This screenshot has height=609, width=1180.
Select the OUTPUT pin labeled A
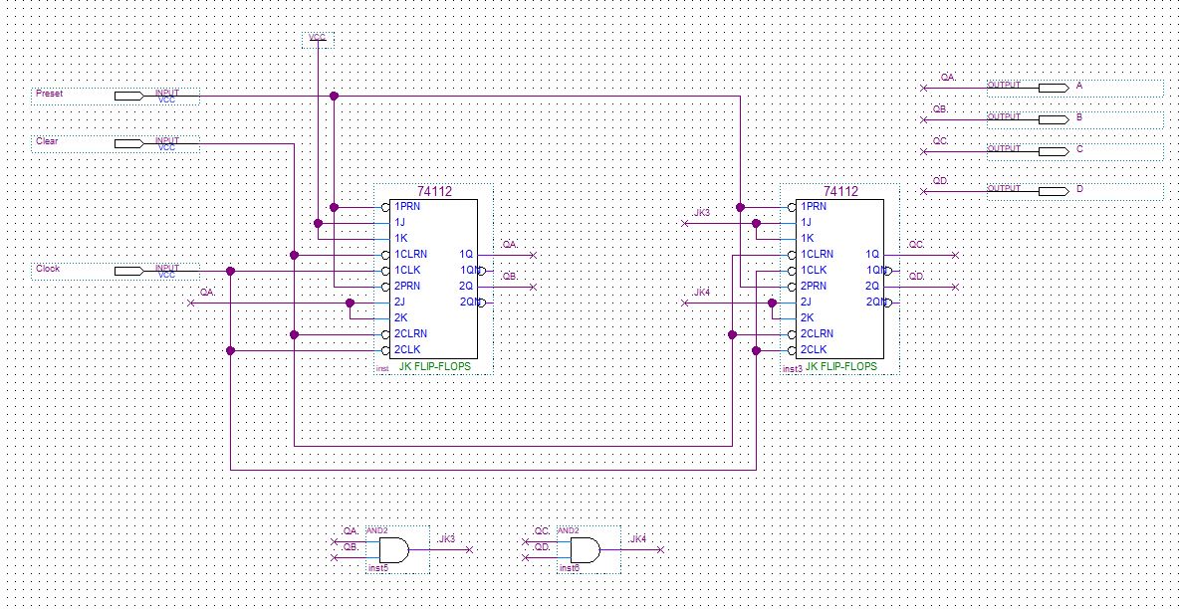tap(1054, 88)
